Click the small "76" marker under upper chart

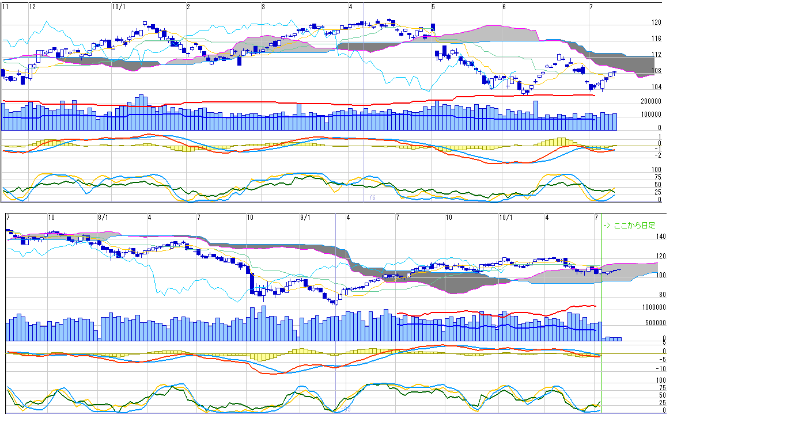pos(372,197)
